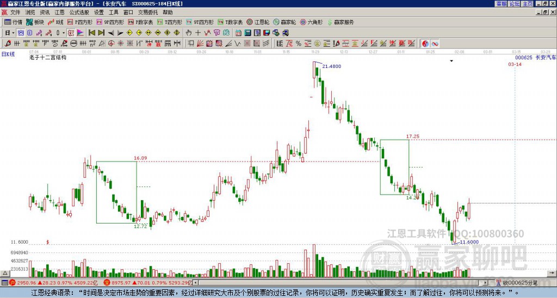Select the hand pan tool
This screenshot has width=557, height=298.
click(189, 33)
